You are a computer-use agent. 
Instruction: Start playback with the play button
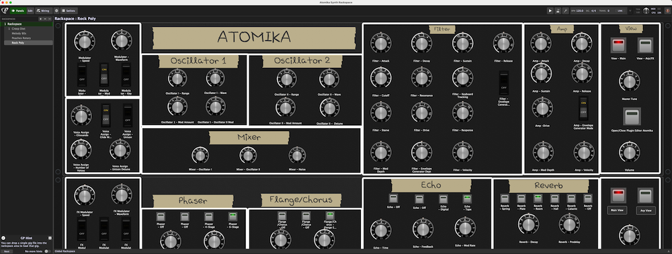click(x=550, y=10)
